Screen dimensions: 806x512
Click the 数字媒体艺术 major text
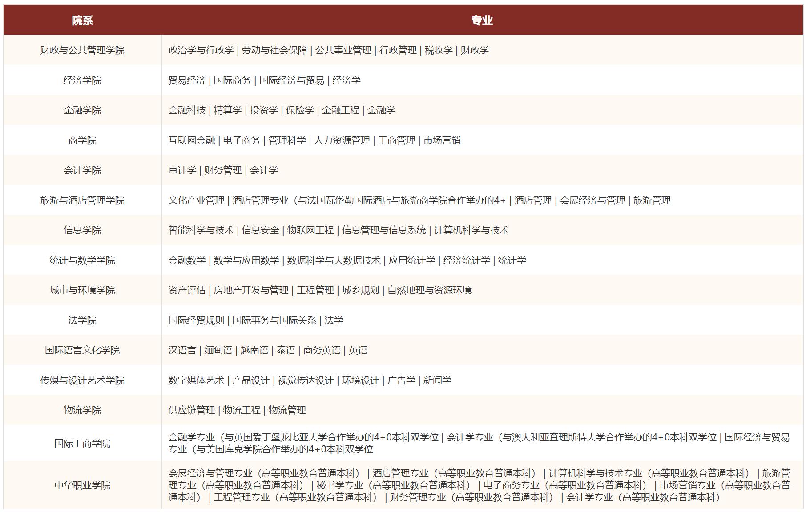(x=196, y=380)
